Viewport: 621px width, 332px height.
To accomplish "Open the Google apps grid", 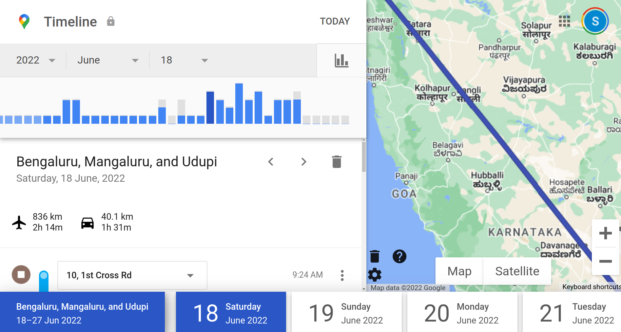I will [564, 21].
